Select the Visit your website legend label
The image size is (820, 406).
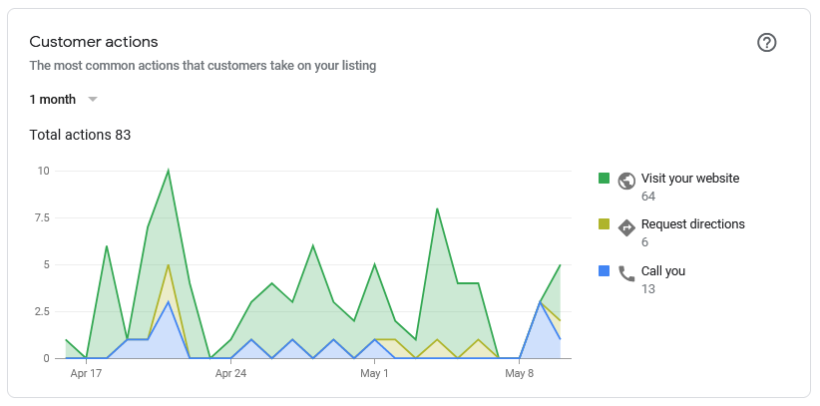coord(689,179)
